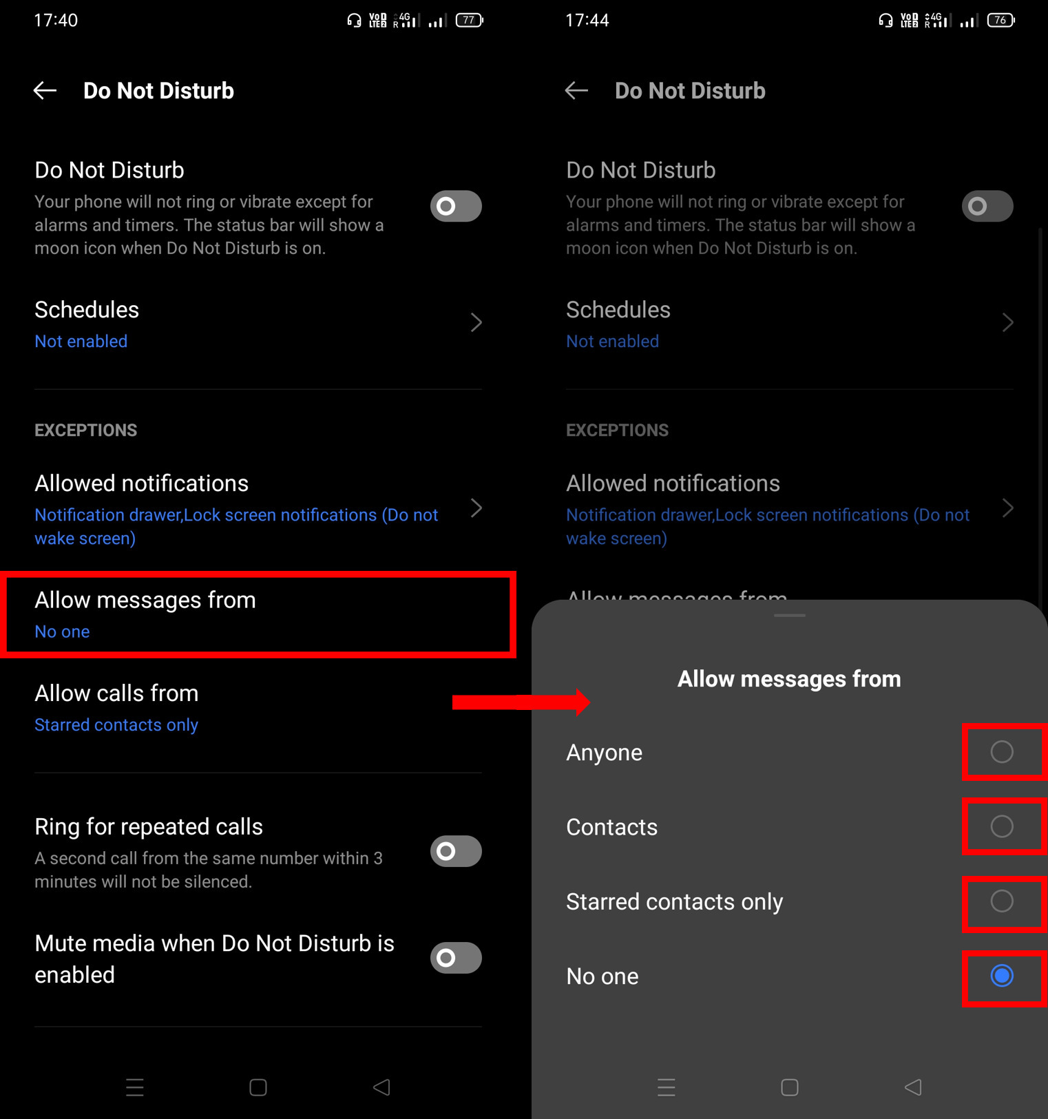Tap the home nav icon in left screen
Image resolution: width=1048 pixels, height=1119 pixels.
coord(258,1087)
